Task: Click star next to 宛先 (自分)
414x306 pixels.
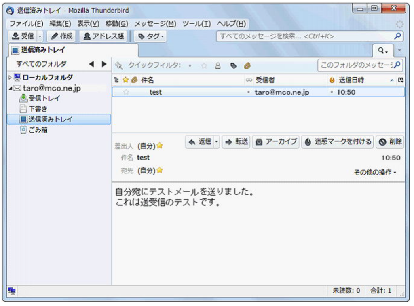Action: point(160,170)
